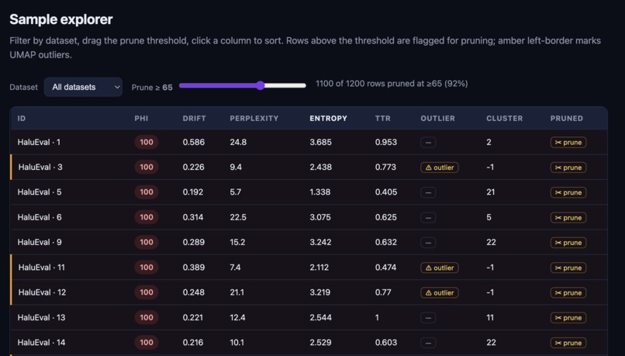Click the dash outlier marker for HaluEval · 13

tap(428, 318)
